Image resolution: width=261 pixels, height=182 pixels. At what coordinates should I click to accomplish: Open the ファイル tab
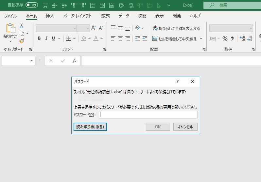[10, 16]
